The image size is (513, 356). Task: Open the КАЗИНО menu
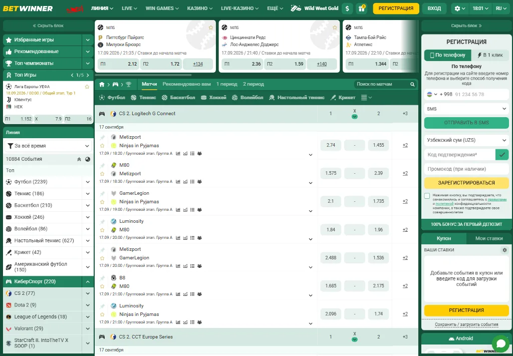[x=199, y=9]
